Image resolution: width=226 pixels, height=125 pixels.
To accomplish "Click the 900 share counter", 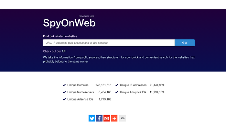I will tap(122, 118).
